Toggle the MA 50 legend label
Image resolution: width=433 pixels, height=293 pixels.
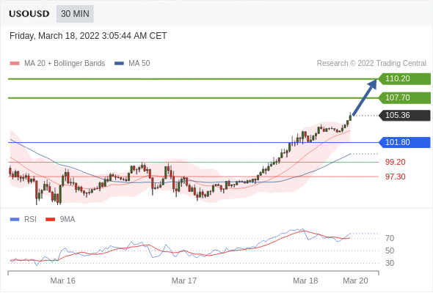pos(139,64)
